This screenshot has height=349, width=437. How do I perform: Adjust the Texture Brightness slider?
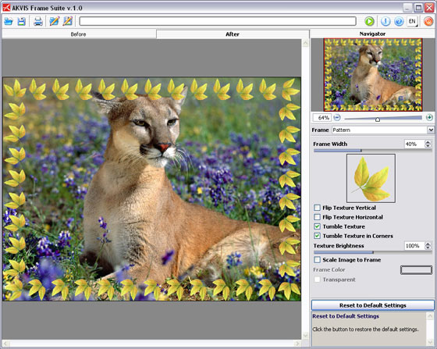(x=373, y=252)
